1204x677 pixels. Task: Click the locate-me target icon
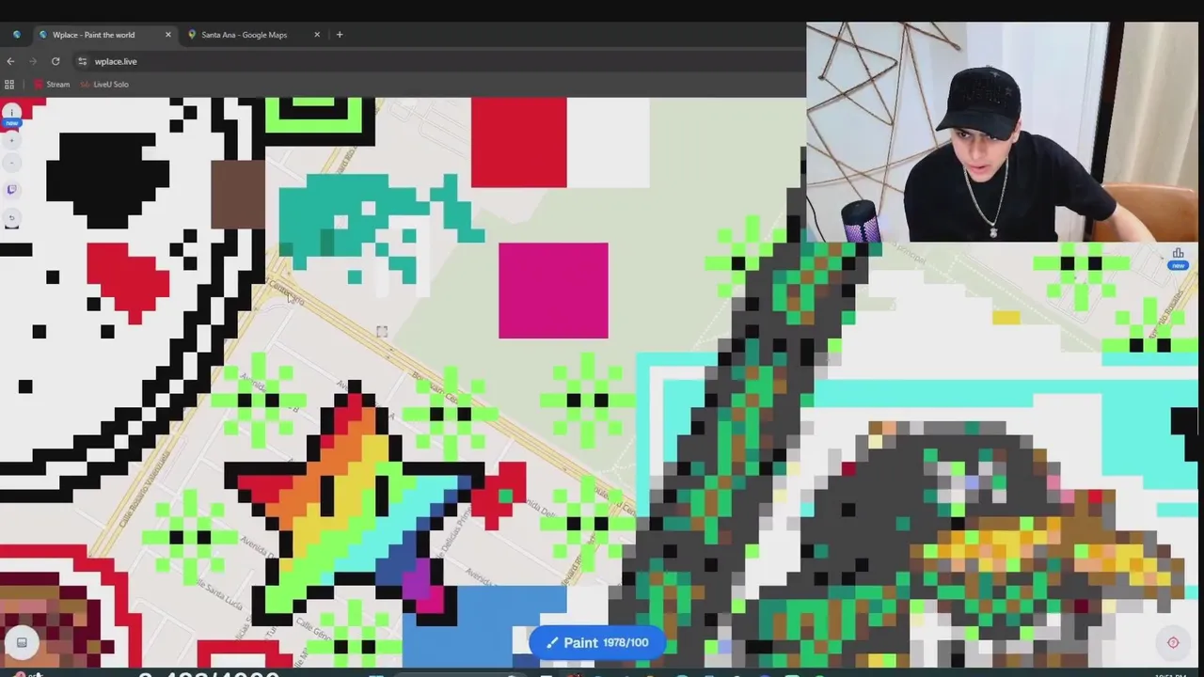[1173, 642]
